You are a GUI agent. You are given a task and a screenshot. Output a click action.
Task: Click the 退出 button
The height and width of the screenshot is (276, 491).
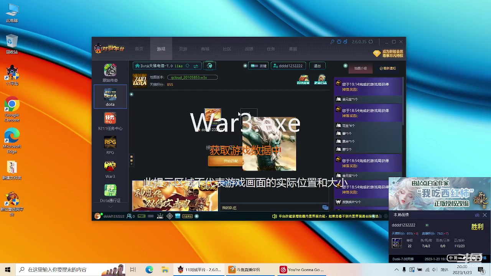[x=317, y=66]
